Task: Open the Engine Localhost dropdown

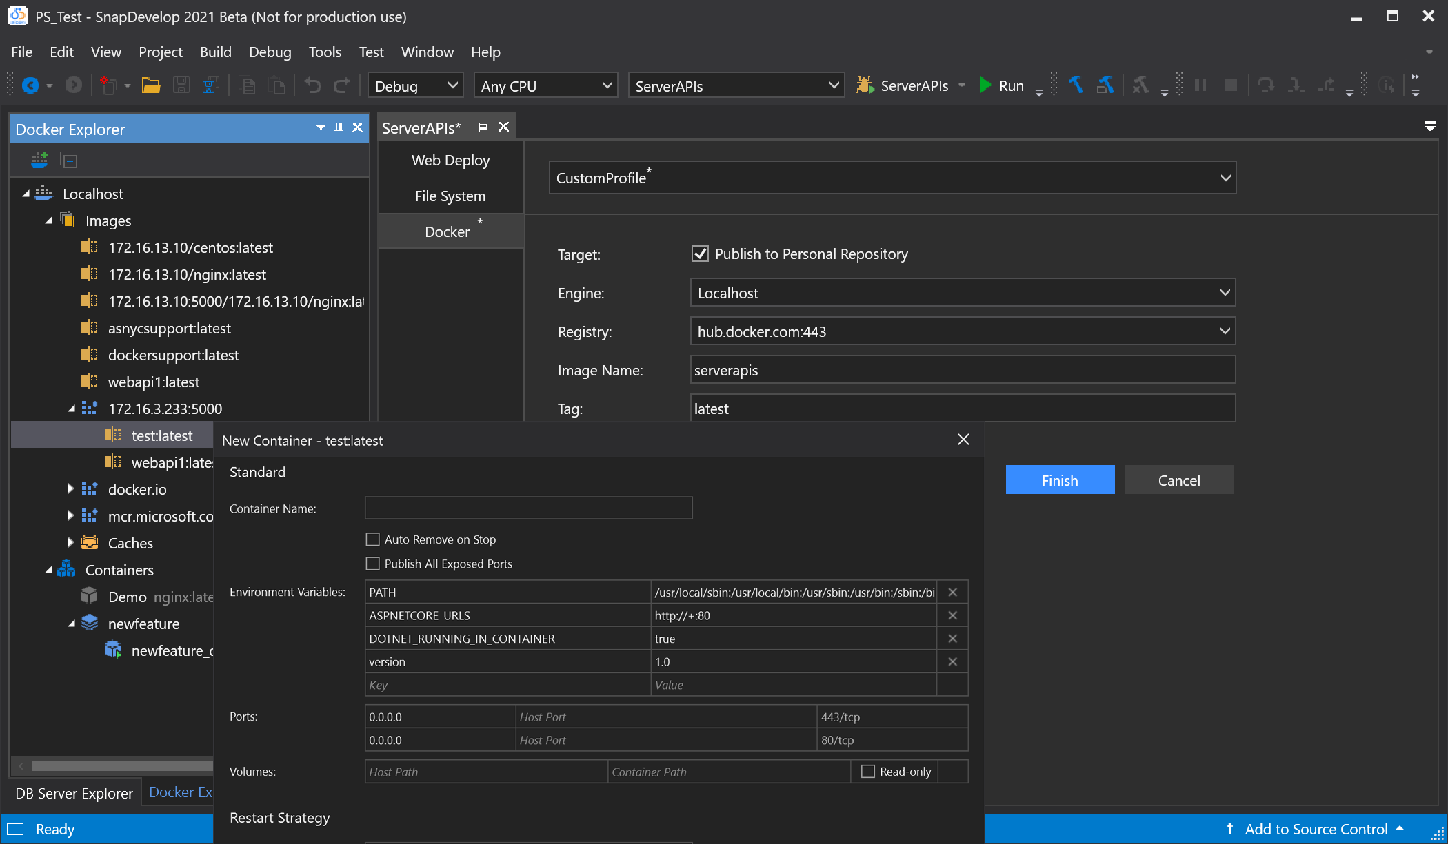Action: (963, 293)
